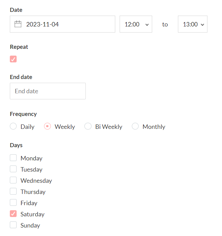Click the chevron arrow next to 13:00
This screenshot has height=236, width=222.
[x=202, y=25]
